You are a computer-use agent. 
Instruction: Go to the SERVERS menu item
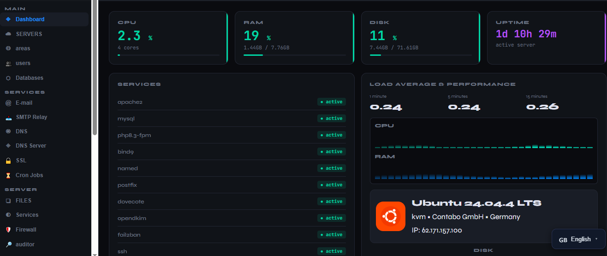tap(45, 34)
